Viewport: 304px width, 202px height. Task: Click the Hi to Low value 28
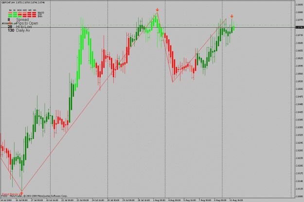point(10,27)
